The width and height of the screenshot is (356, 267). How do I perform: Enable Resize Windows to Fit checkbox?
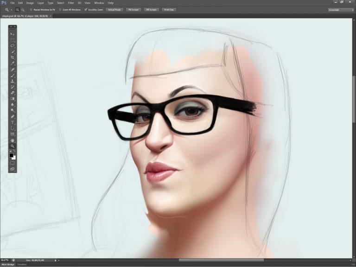pos(31,9)
